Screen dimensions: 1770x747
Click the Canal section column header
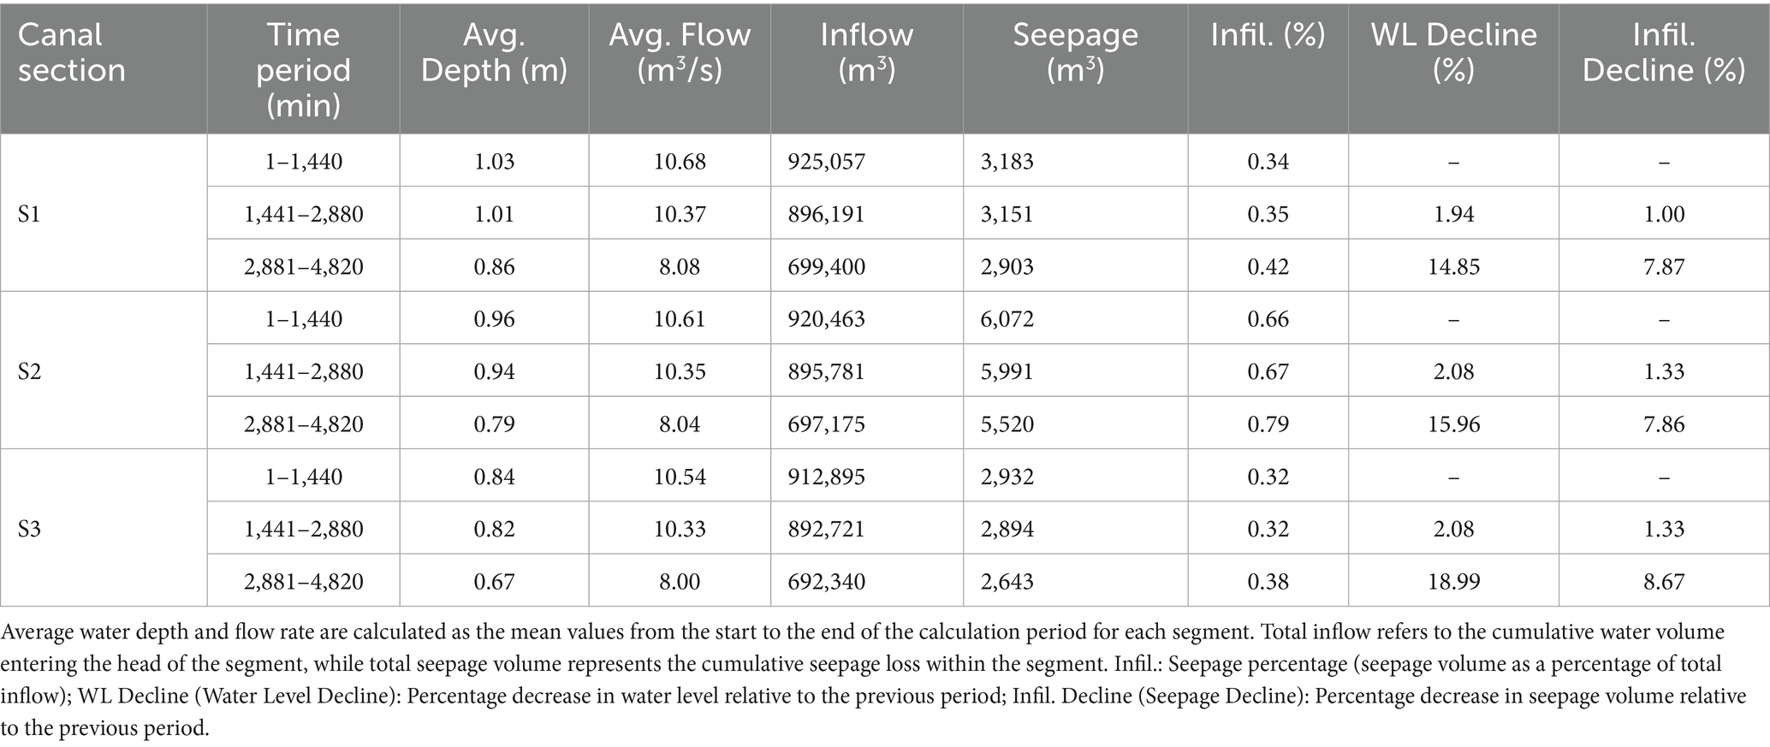[72, 52]
